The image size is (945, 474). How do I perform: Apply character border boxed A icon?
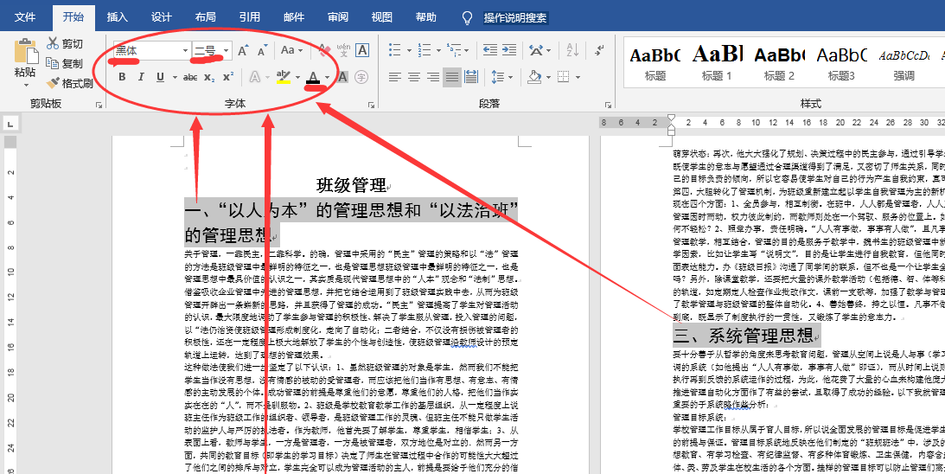(x=361, y=51)
